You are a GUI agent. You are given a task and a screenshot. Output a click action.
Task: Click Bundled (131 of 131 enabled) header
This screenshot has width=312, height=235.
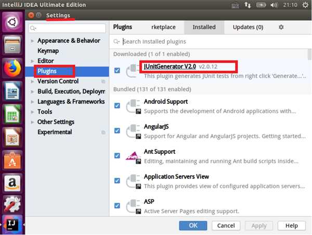pyautogui.click(x=152, y=89)
